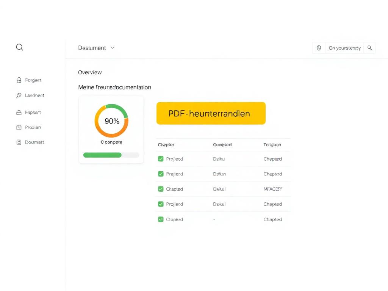Click the search icon beside the search field

(x=369, y=48)
